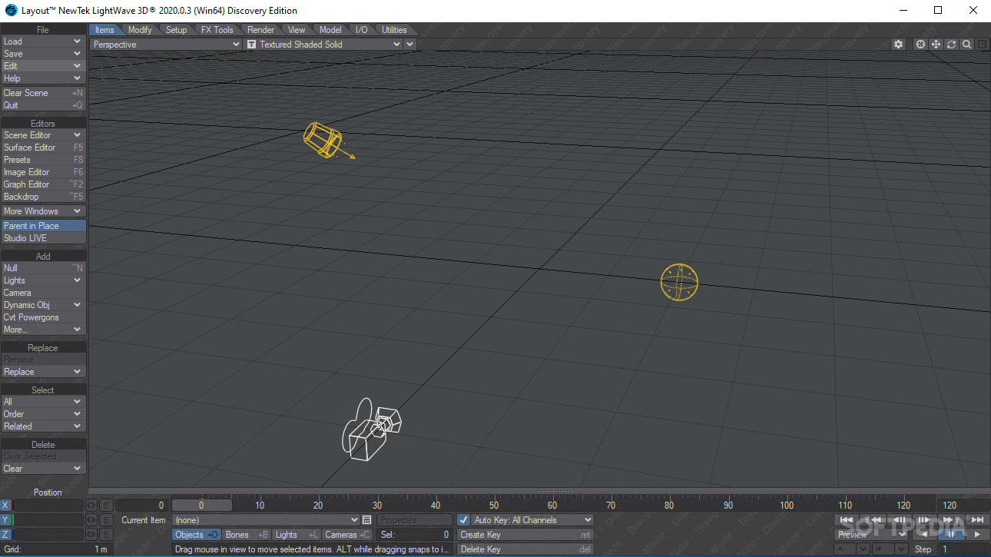Open the More Windows dropdown

pyautogui.click(x=43, y=211)
